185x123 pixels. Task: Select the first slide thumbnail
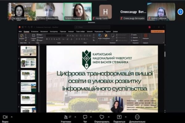pyautogui.click(x=28, y=51)
